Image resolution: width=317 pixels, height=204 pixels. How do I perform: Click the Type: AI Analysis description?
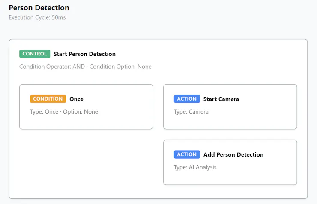(195, 167)
